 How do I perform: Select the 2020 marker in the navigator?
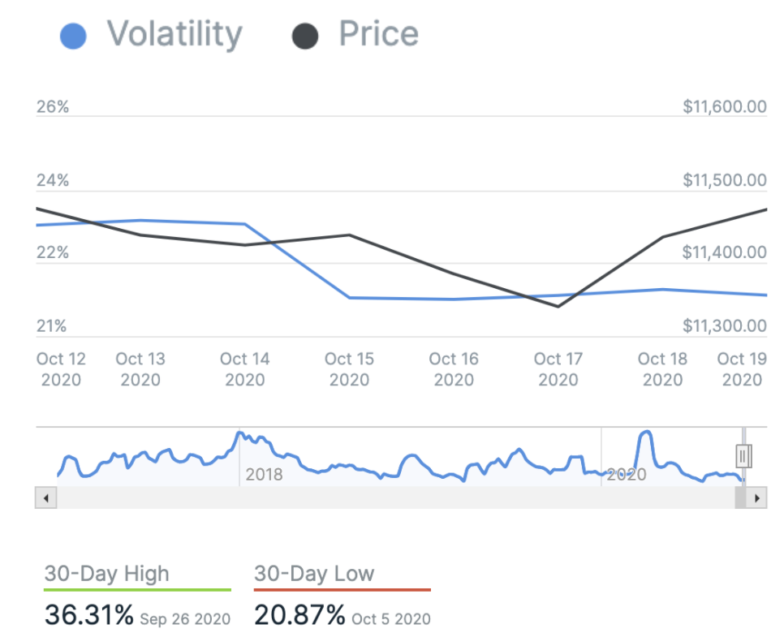626,474
